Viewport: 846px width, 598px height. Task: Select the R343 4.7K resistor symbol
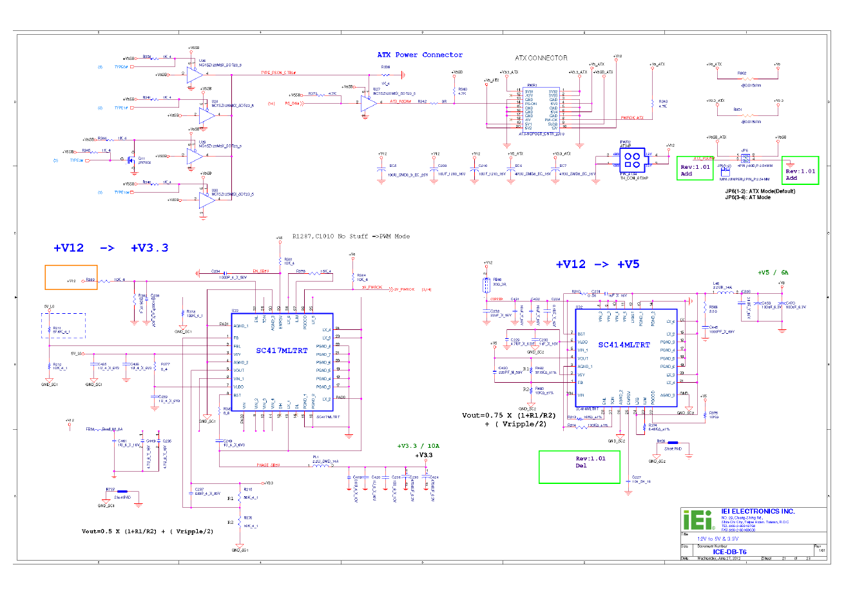pos(652,102)
